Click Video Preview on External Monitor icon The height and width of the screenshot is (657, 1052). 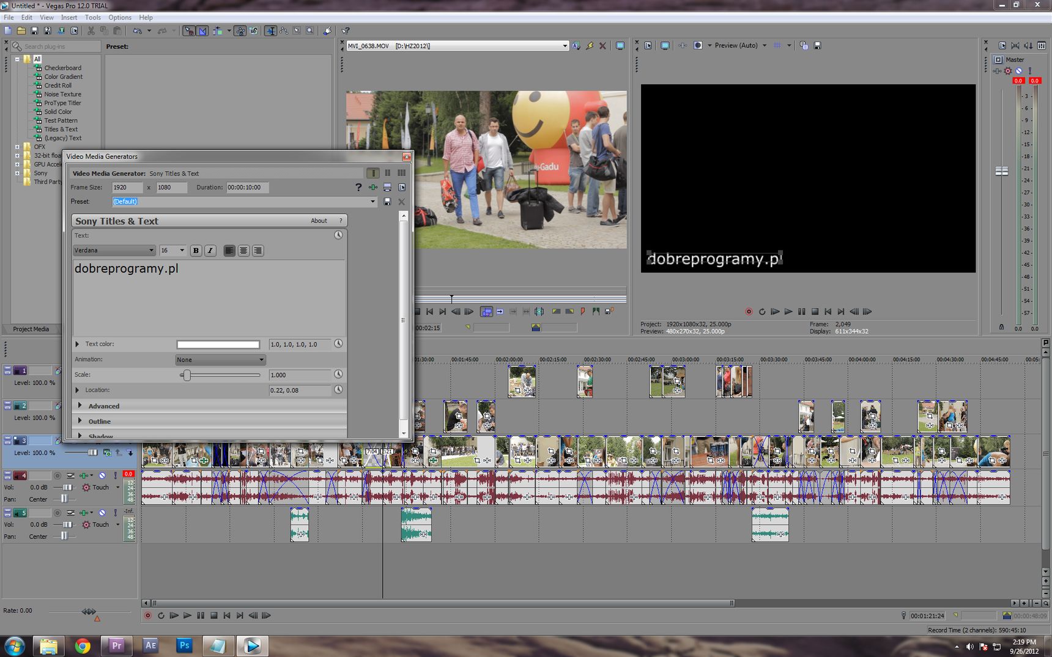click(665, 46)
